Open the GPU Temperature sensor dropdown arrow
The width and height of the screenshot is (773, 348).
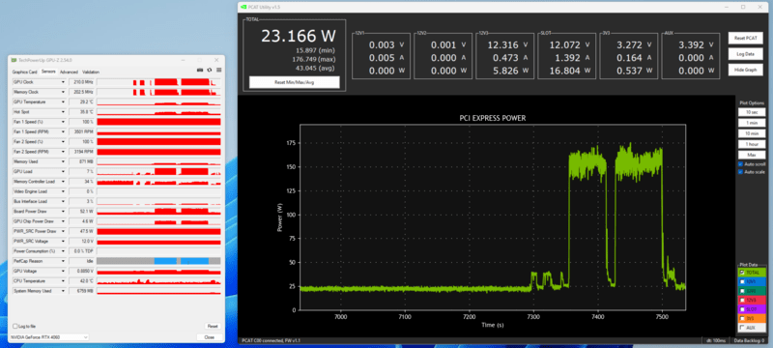pyautogui.click(x=63, y=102)
